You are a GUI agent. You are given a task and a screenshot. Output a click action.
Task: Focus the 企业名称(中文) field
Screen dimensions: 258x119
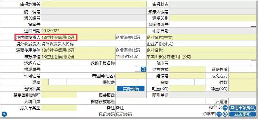[x=201, y=37]
